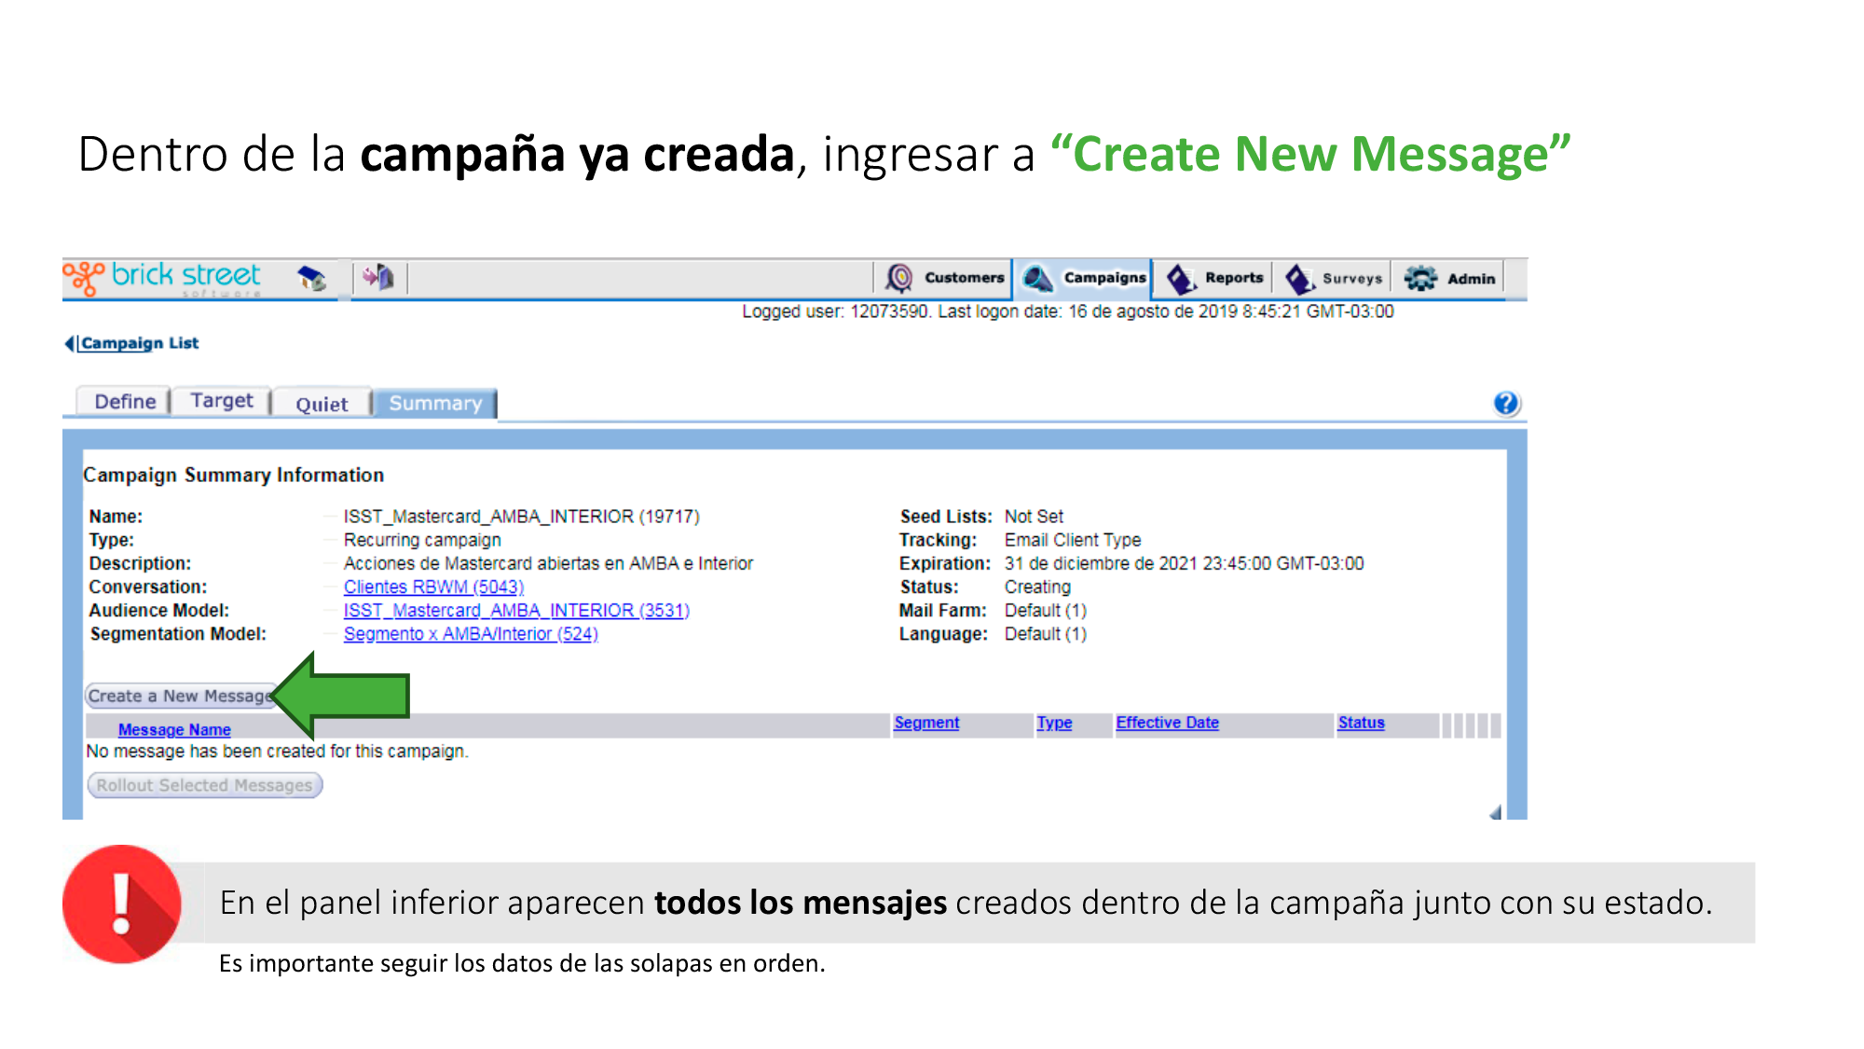
Task: Switch to the Define tab
Action: click(125, 401)
